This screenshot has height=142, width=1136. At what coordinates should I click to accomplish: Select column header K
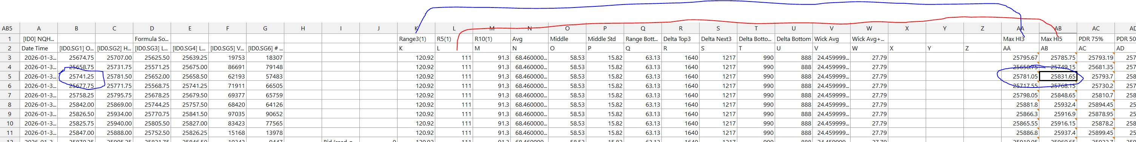pyautogui.click(x=416, y=29)
